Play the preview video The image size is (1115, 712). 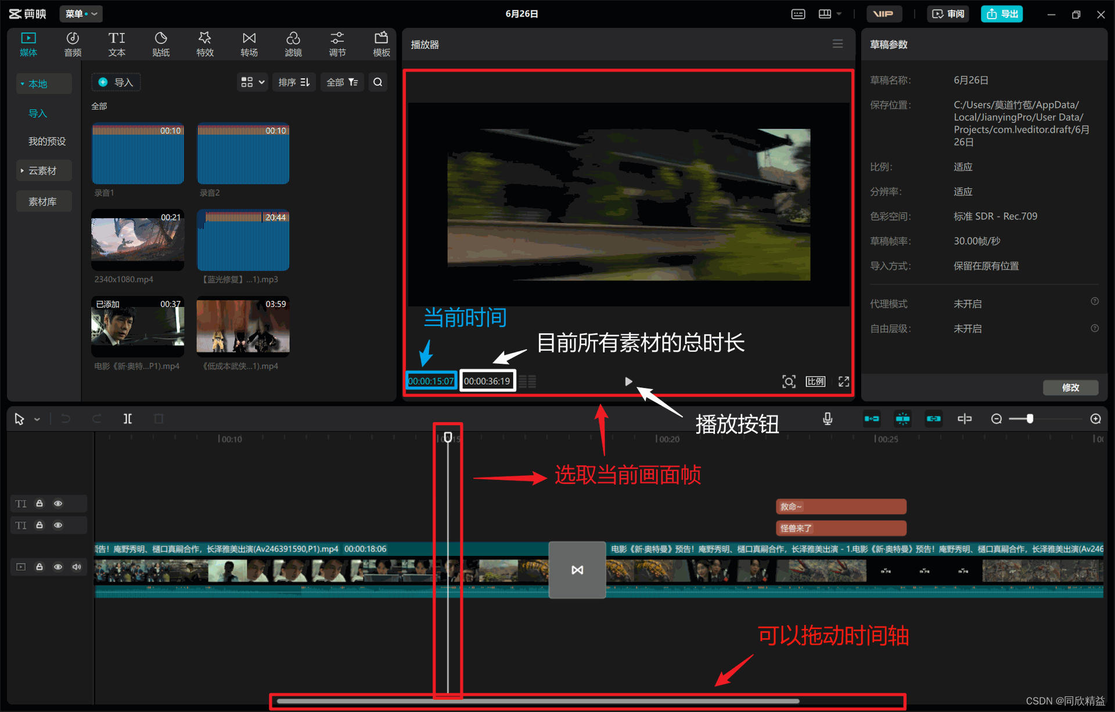click(x=628, y=381)
